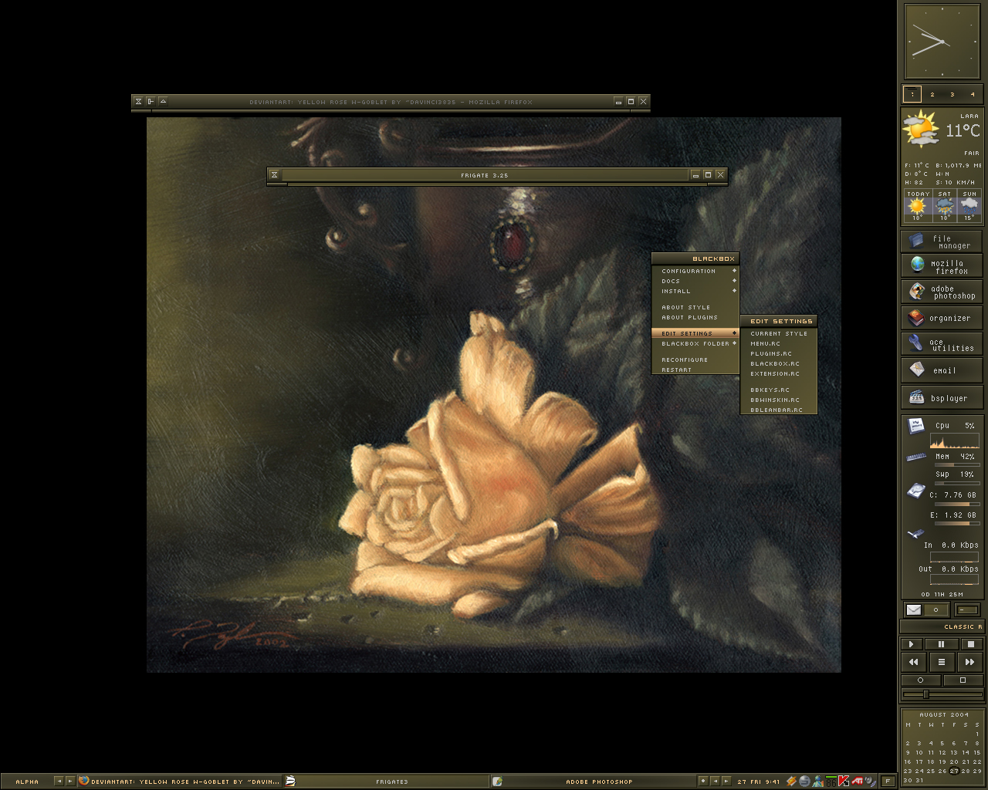
Task: Open the Install submenu
Action: pyautogui.click(x=695, y=291)
